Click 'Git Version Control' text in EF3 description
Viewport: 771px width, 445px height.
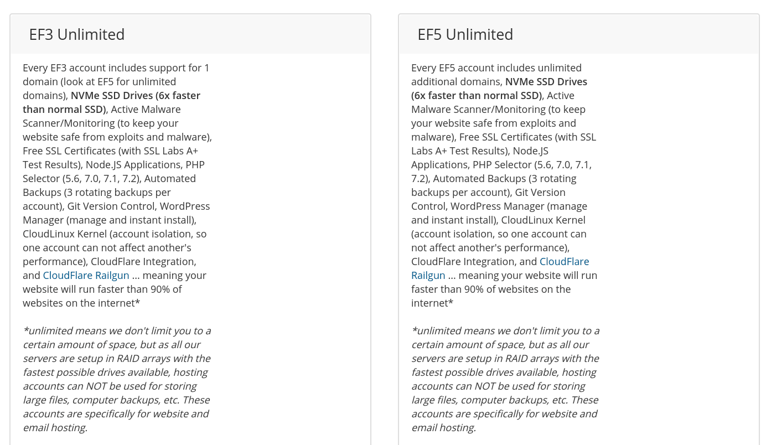111,206
